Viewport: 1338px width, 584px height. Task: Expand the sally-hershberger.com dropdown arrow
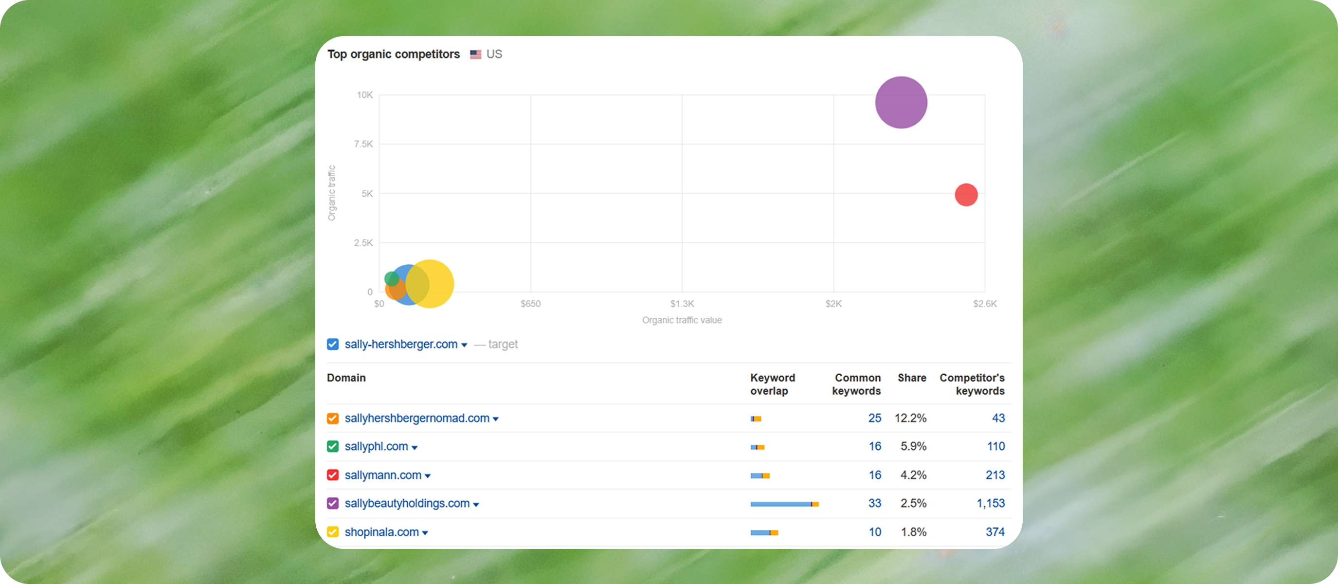click(464, 346)
